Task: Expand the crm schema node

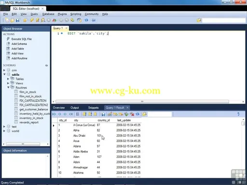Action: point(4,70)
